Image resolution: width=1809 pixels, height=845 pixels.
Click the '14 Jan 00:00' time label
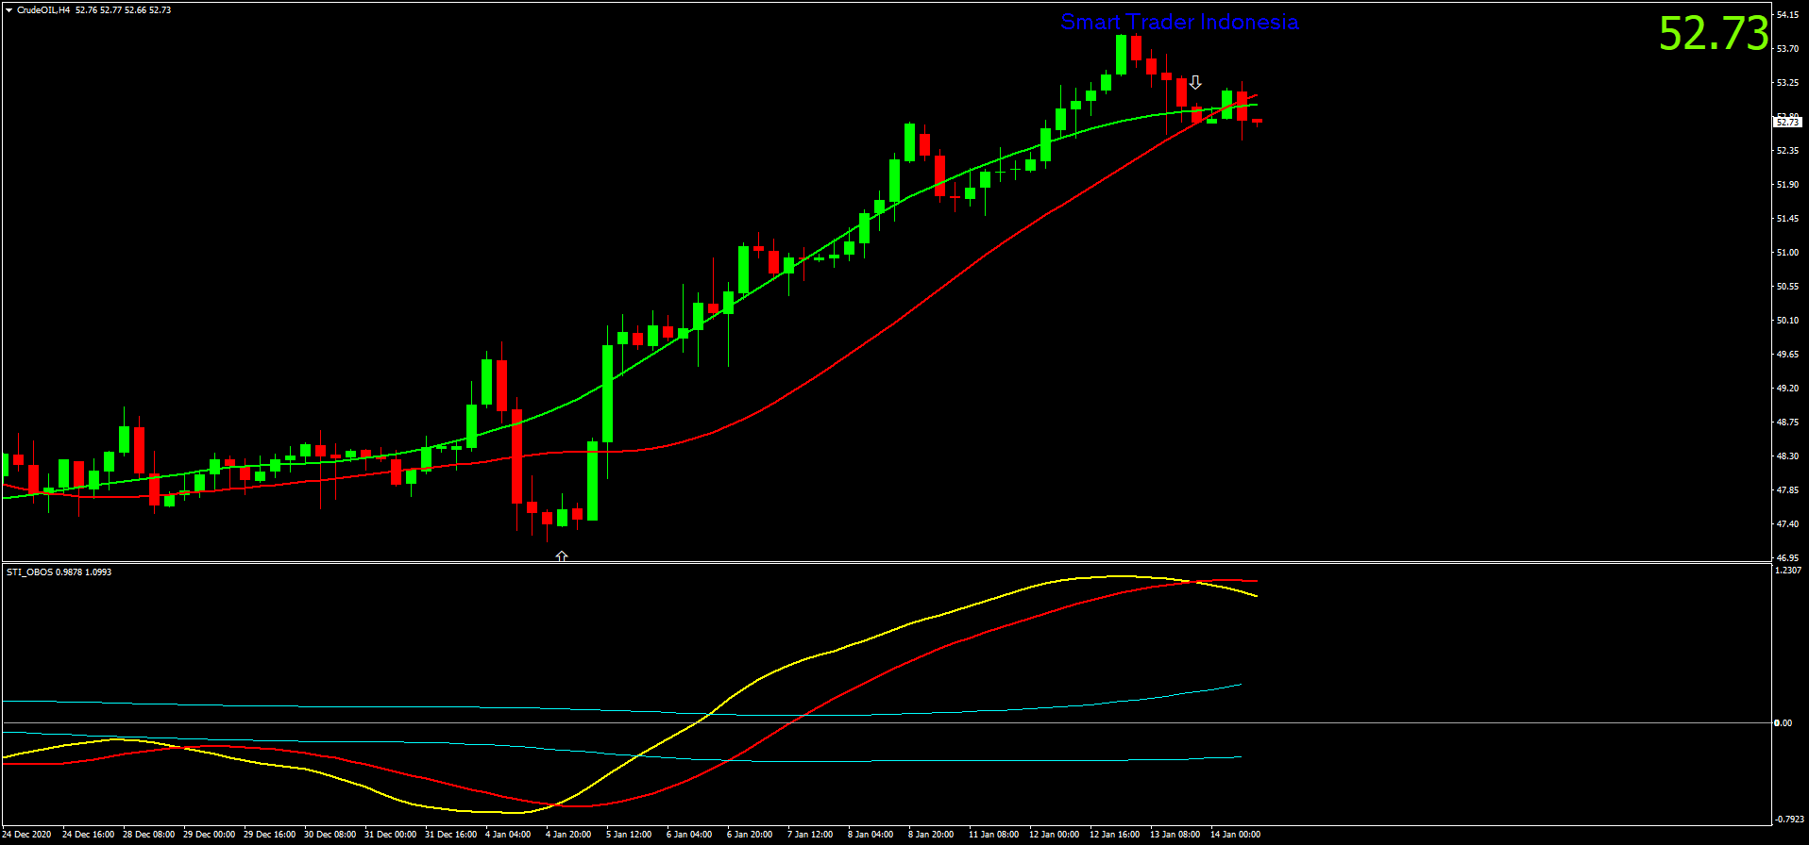(1235, 835)
